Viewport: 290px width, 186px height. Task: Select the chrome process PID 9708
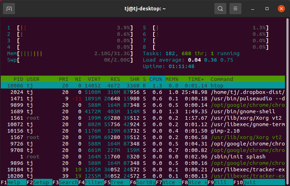point(143,151)
